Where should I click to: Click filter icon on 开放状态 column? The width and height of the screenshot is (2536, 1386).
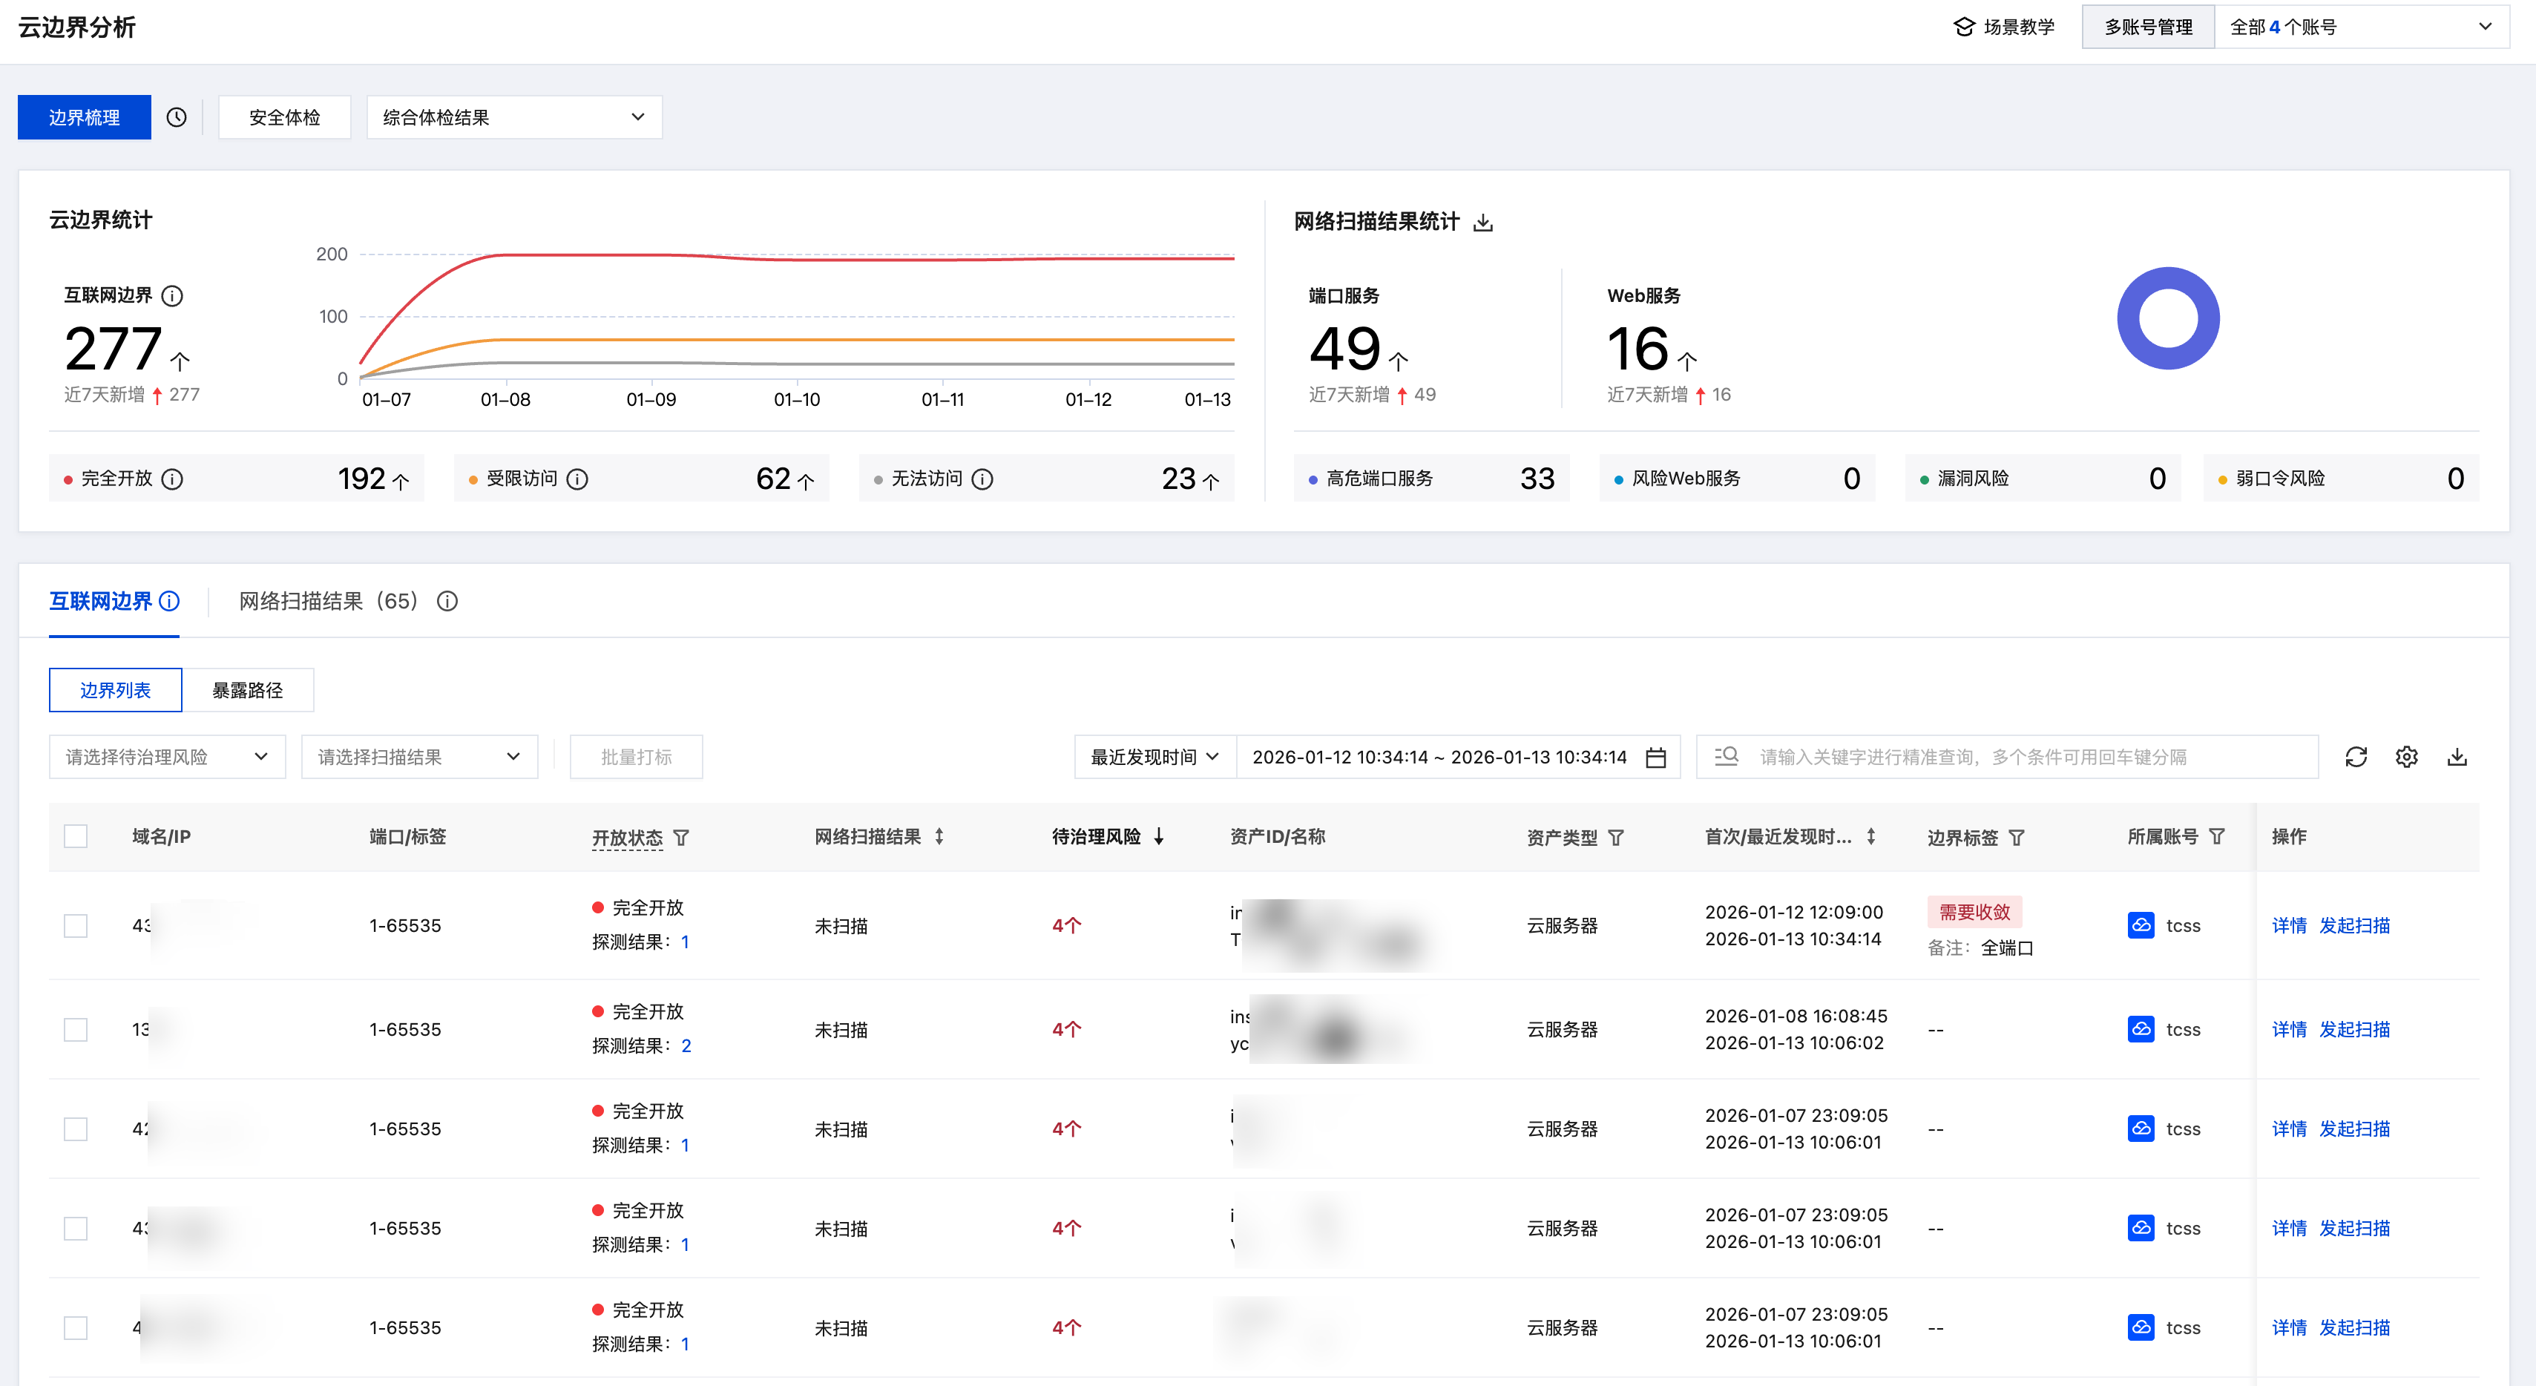(x=681, y=838)
